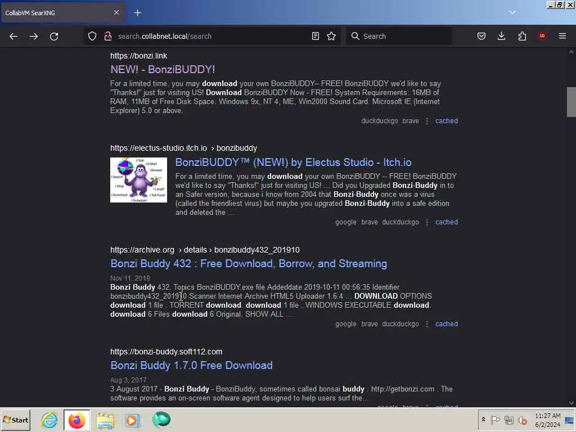Open Action Center flag tray icon
This screenshot has height=432, width=576.
coord(495,420)
